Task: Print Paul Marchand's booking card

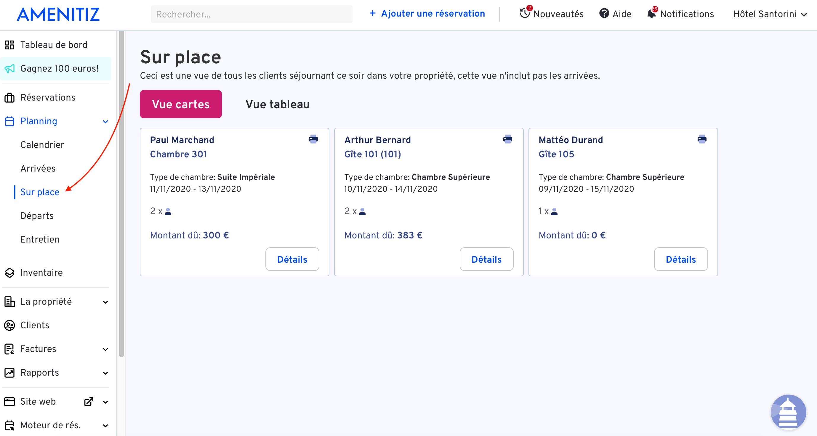Action: (x=313, y=139)
